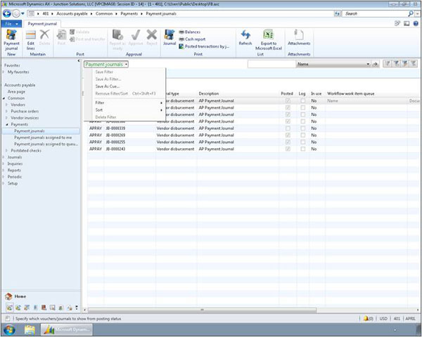The height and width of the screenshot is (337, 422).
Task: Click the quick filter text field
Action: point(271,64)
